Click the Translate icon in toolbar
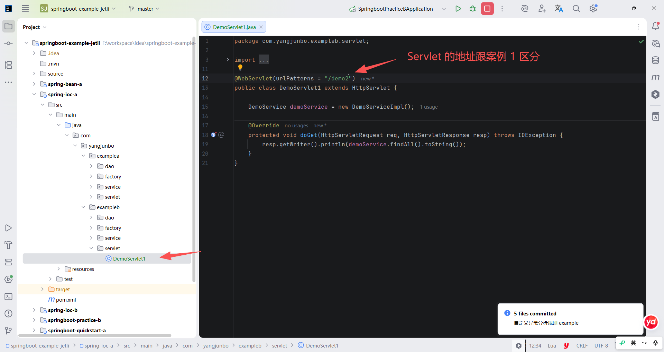This screenshot has height=352, width=664. point(559,9)
